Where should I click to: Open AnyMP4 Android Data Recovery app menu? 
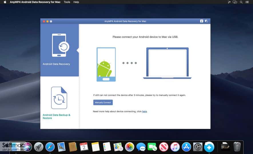(x=35, y=2)
